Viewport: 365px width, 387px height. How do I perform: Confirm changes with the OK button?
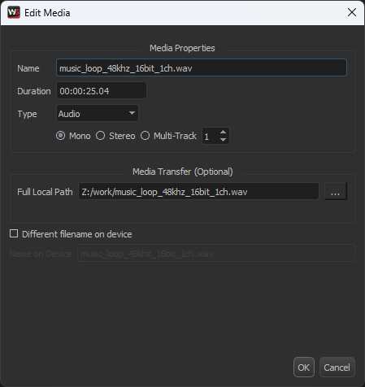coord(304,367)
